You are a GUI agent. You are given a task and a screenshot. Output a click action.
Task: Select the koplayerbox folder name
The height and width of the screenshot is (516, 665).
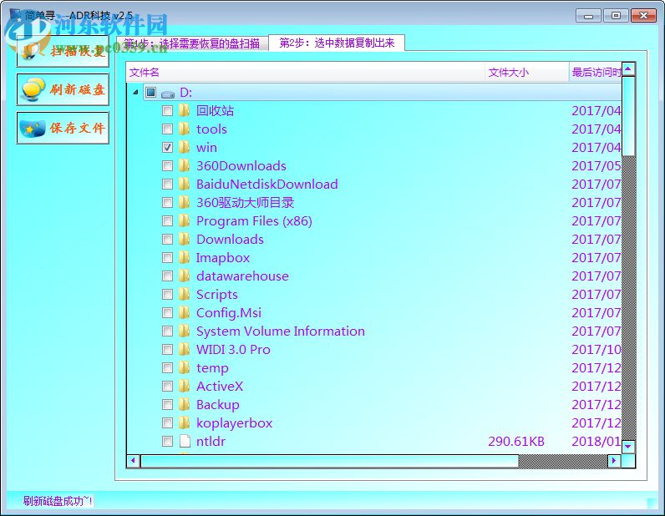point(234,423)
